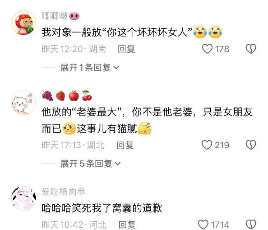Like the 老婆最大 comment with 219 likes
Screen dimensions: 268x230
tap(207, 145)
